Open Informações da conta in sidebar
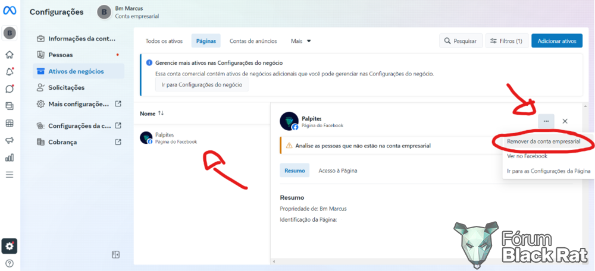The height and width of the screenshot is (271, 595). pos(79,39)
